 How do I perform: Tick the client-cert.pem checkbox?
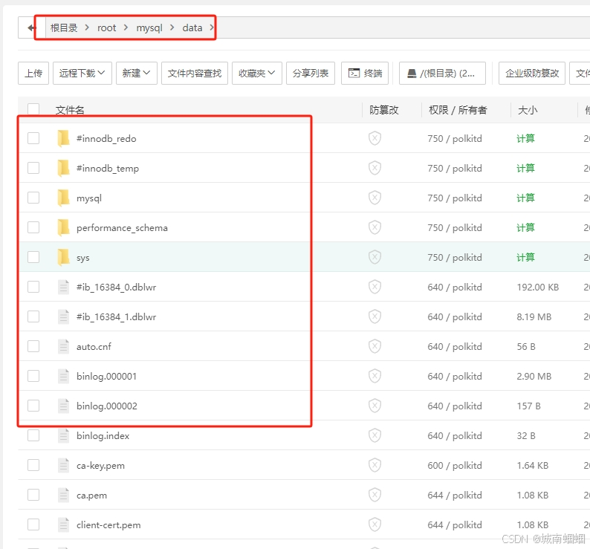pos(33,524)
